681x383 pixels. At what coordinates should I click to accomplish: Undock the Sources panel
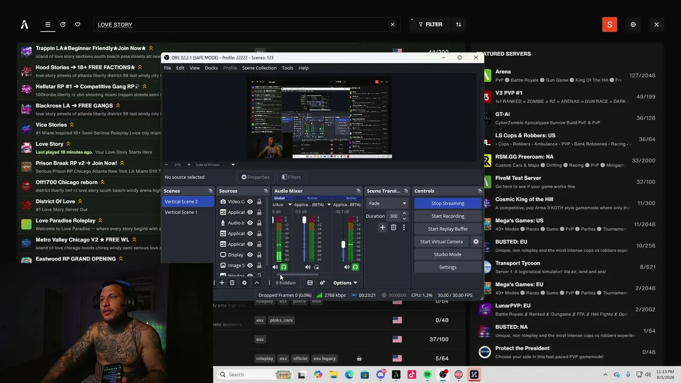click(265, 191)
